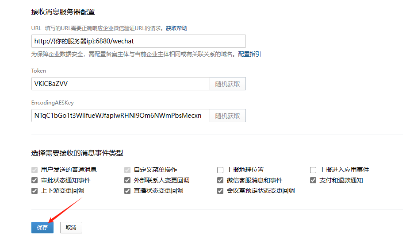The image size is (406, 240).
Task: Click 随机获取 next to Token field
Action: click(227, 84)
